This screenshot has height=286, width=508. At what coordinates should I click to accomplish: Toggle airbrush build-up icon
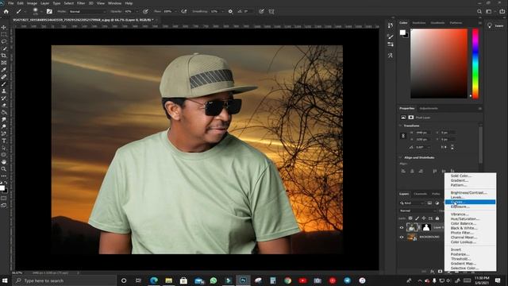tap(183, 11)
